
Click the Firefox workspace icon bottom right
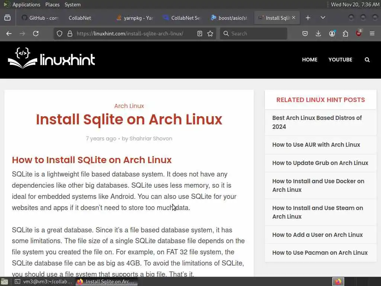pos(338,282)
